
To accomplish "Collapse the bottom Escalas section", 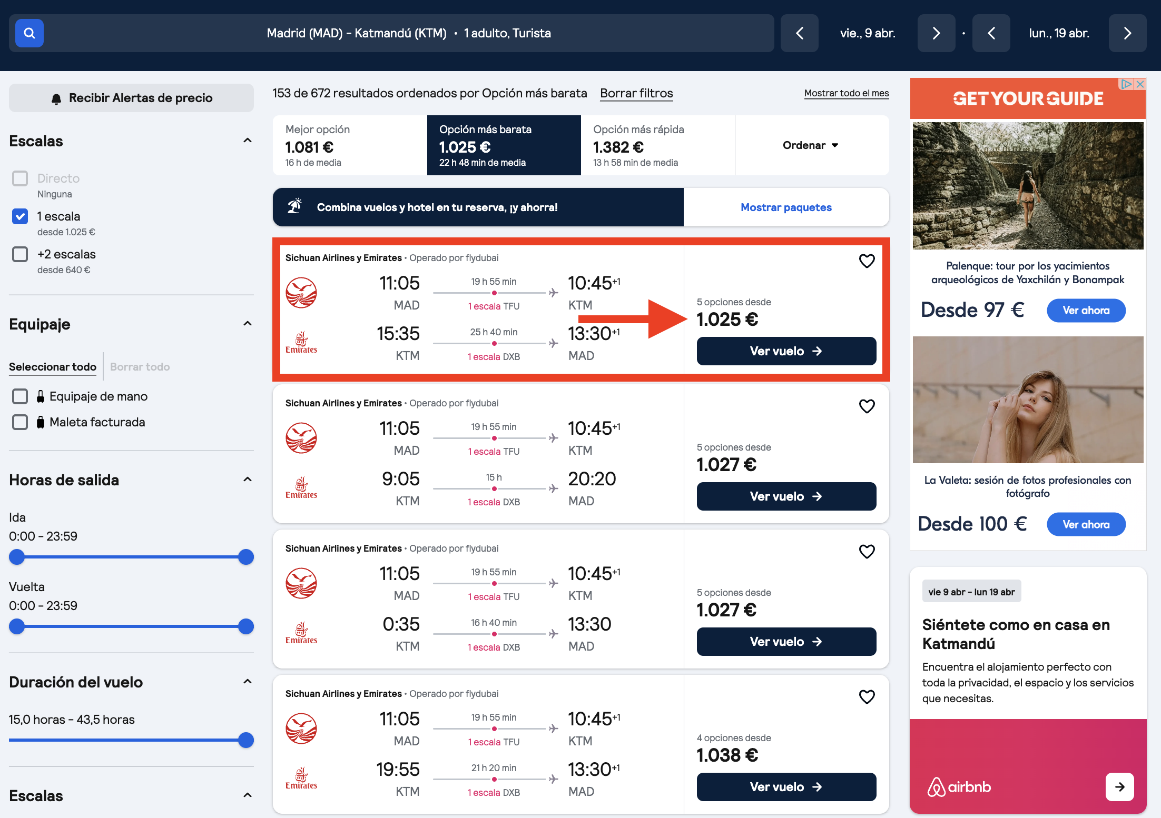I will (248, 795).
